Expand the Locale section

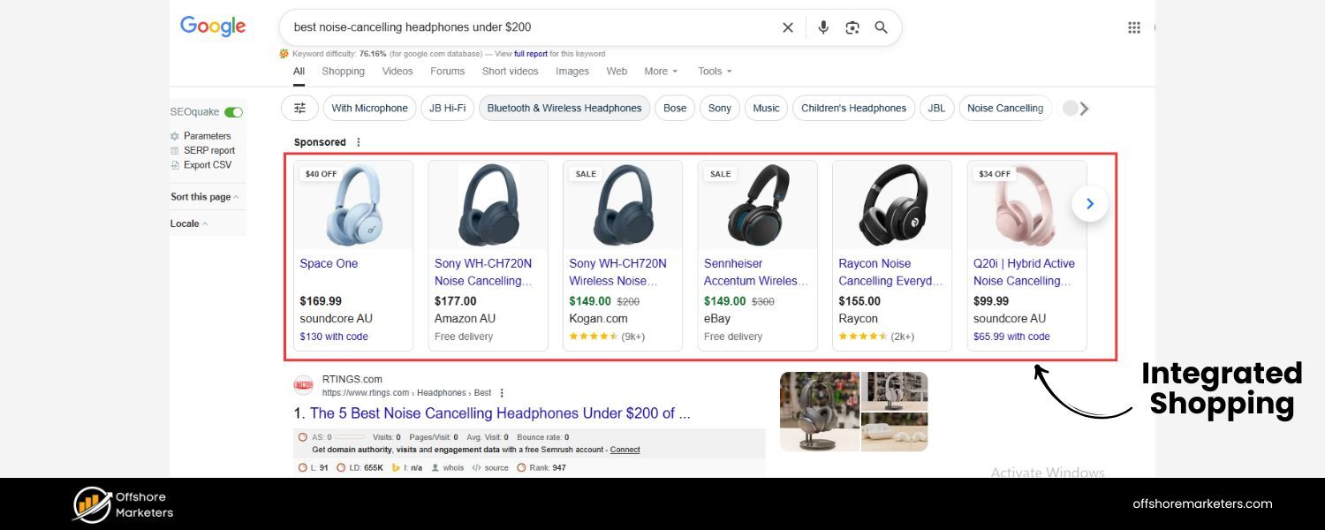pyautogui.click(x=185, y=223)
